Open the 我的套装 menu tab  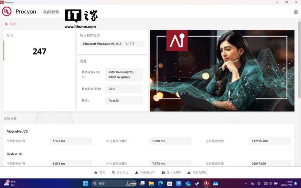point(51,12)
